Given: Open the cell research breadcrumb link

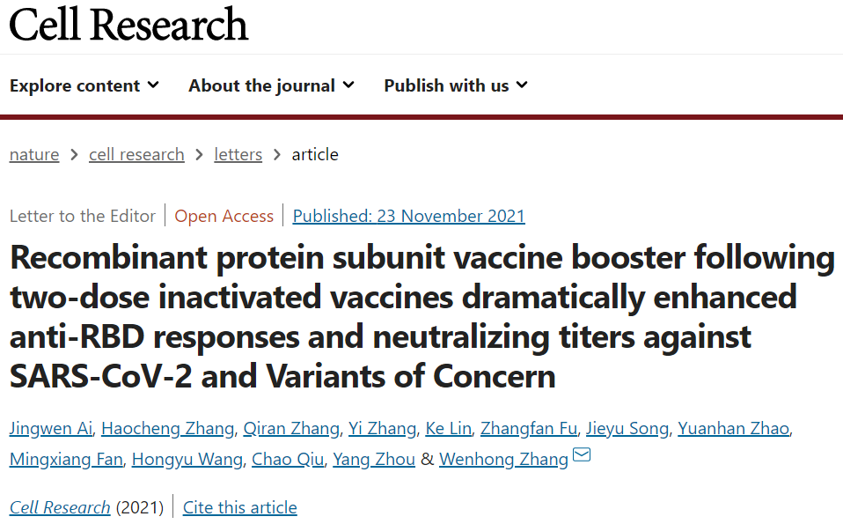Looking at the screenshot, I should (136, 154).
